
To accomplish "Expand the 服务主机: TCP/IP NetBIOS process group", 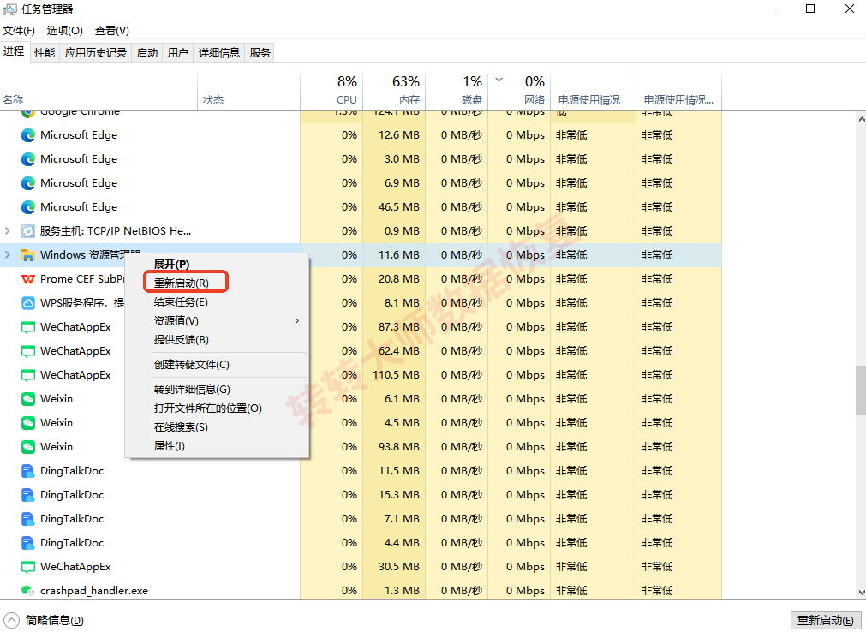I will tap(8, 231).
